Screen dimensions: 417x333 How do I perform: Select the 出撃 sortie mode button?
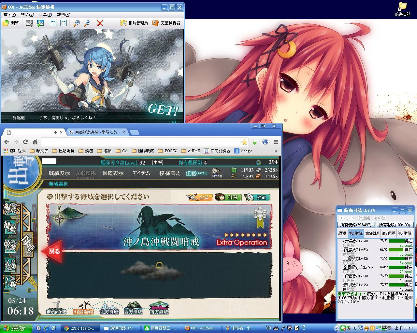200,197
